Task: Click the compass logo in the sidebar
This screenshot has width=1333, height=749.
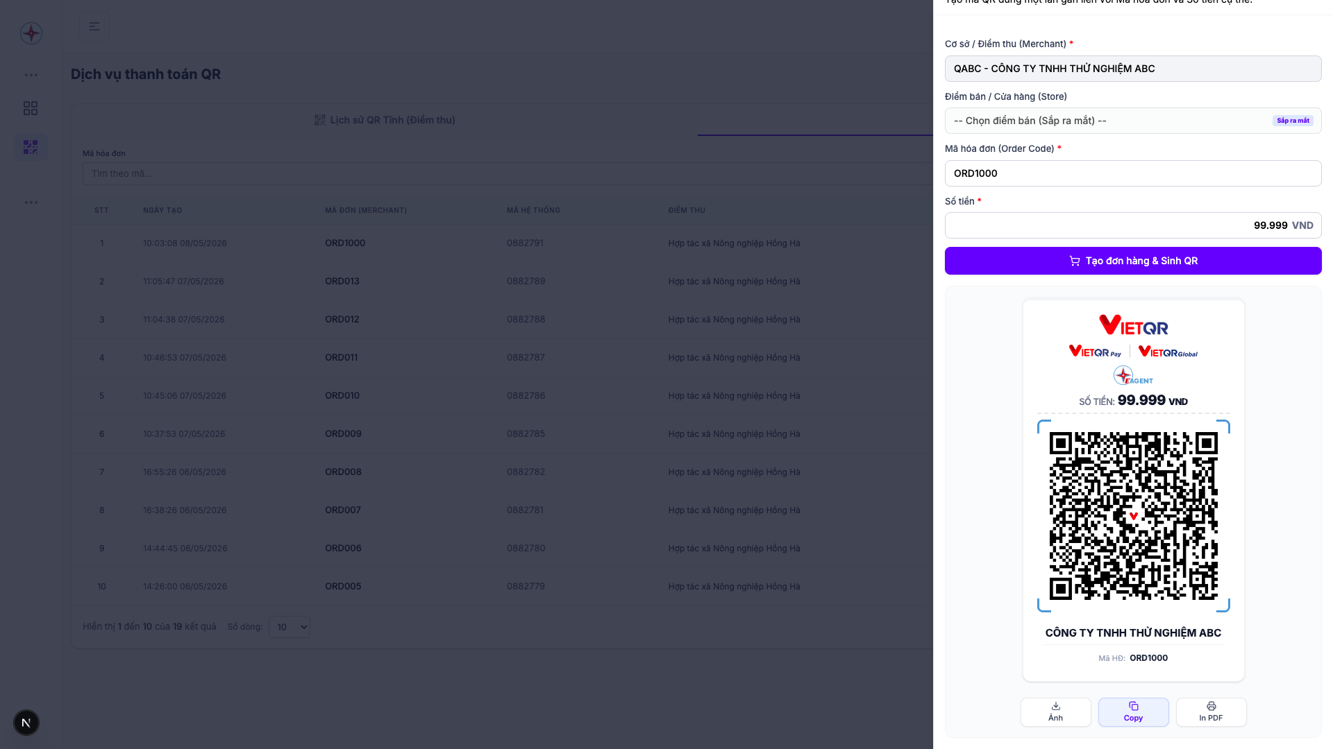Action: 31,33
